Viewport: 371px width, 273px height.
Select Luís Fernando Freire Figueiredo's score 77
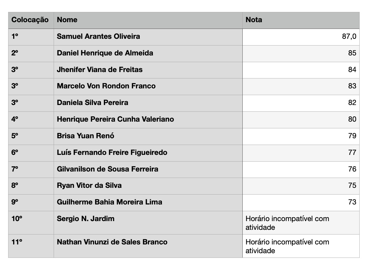pyautogui.click(x=352, y=153)
